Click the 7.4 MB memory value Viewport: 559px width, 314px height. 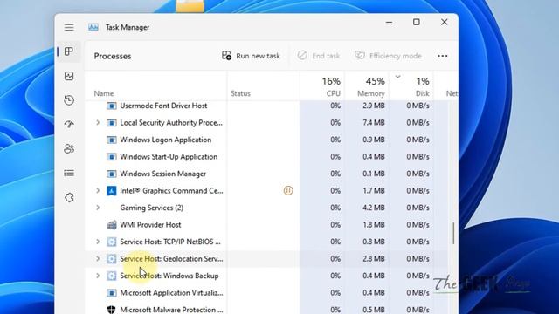point(374,122)
